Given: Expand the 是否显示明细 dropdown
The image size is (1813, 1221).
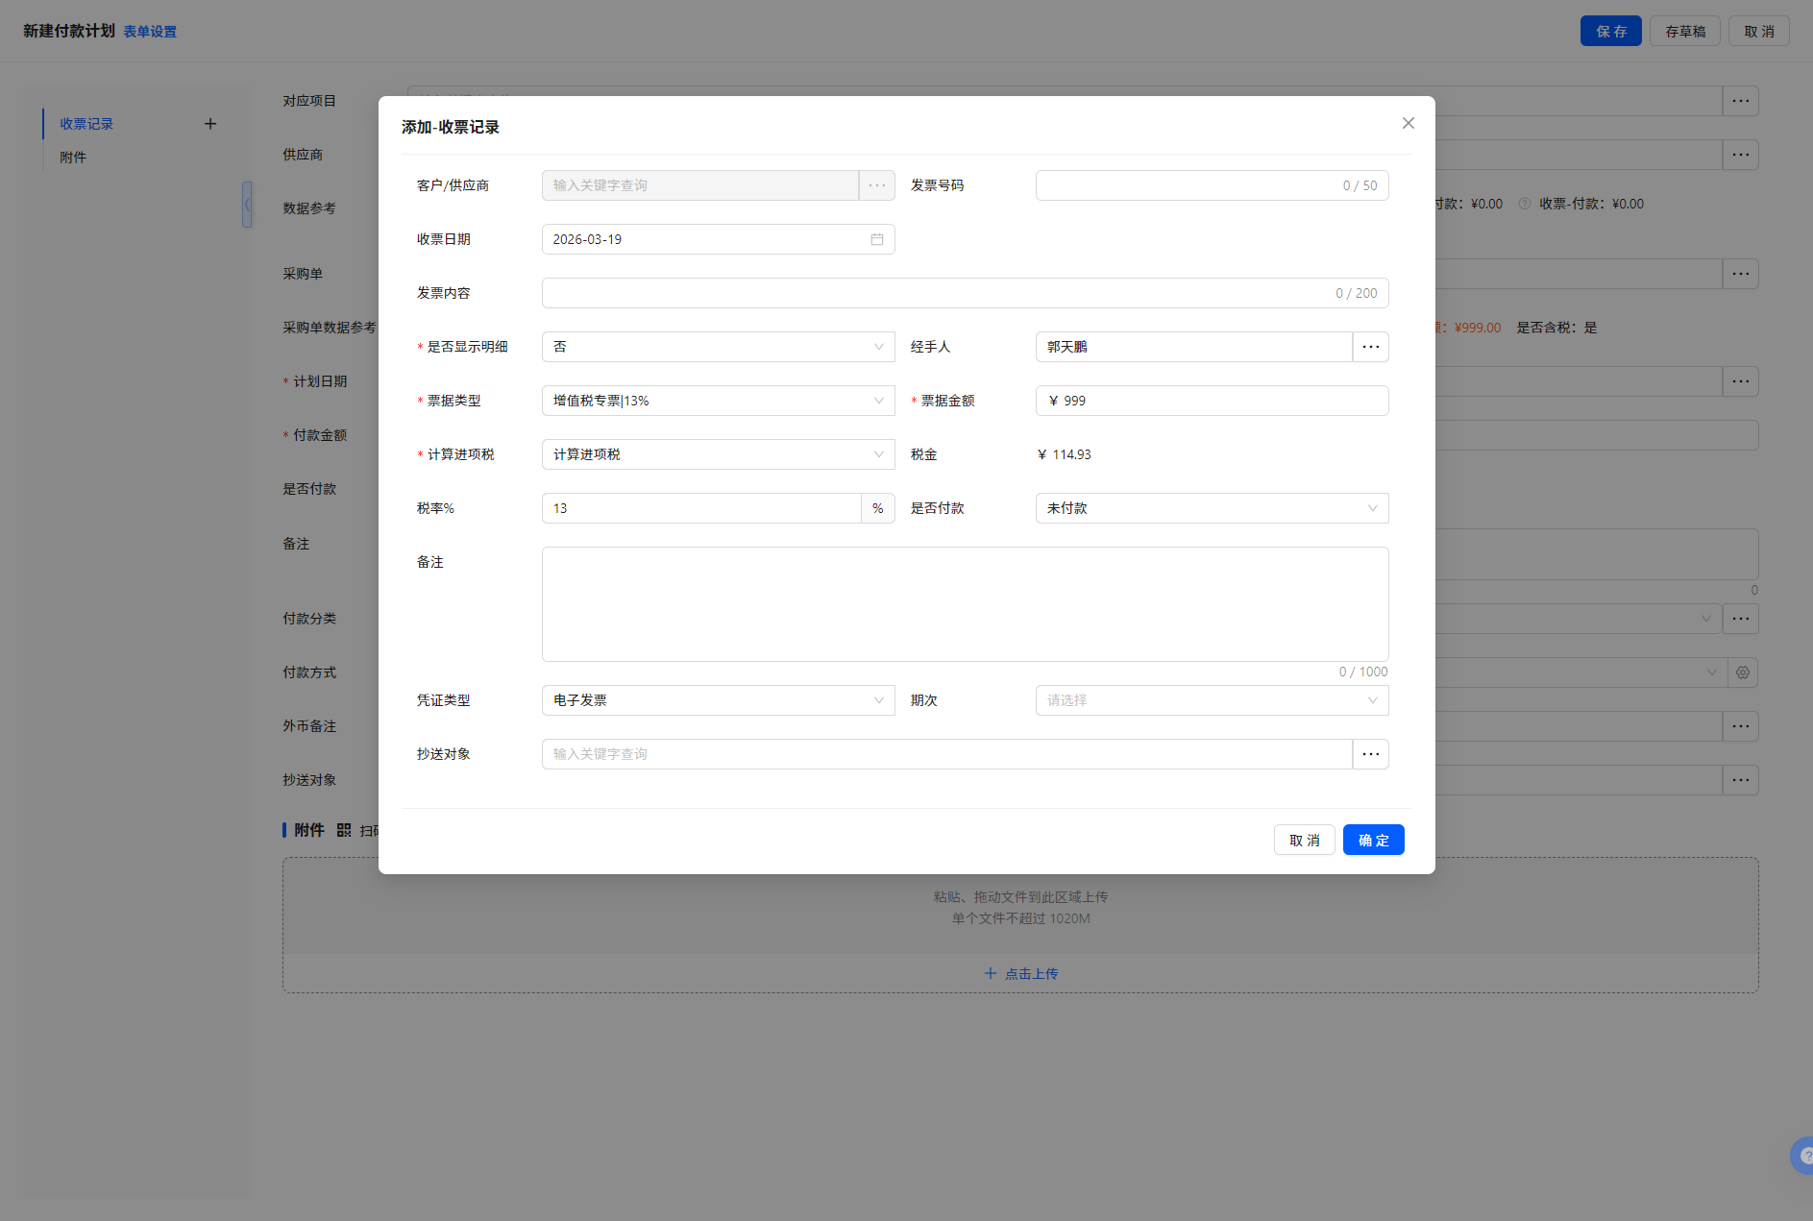Looking at the screenshot, I should click(x=718, y=347).
